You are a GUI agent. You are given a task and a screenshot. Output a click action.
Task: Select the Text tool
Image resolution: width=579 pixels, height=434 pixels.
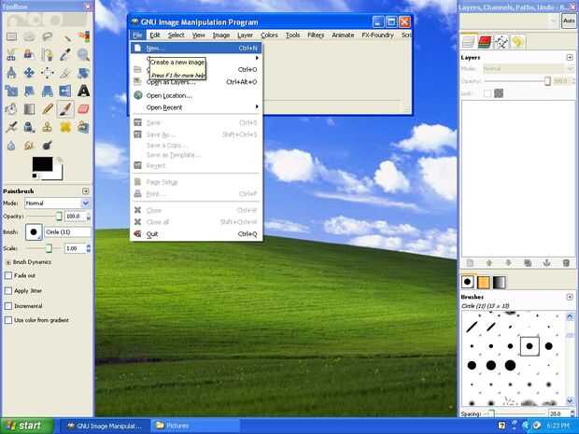pos(83,91)
